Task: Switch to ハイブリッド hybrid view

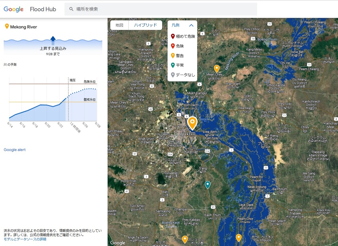Action: pyautogui.click(x=145, y=25)
